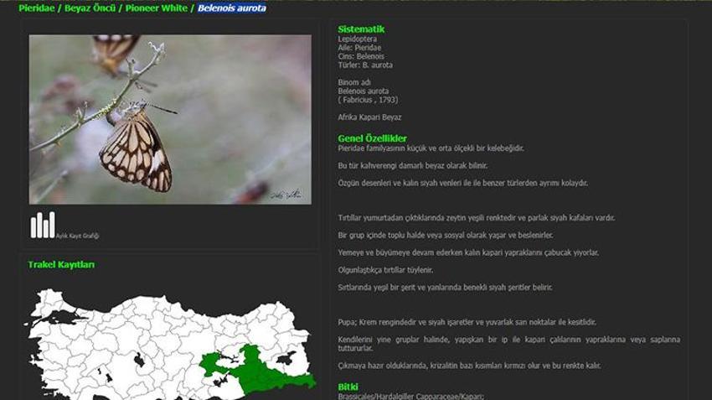Viewport: 712px width, 400px height.
Task: Click the highlighted Belenois aurota breadcrumb
Action: 231,8
